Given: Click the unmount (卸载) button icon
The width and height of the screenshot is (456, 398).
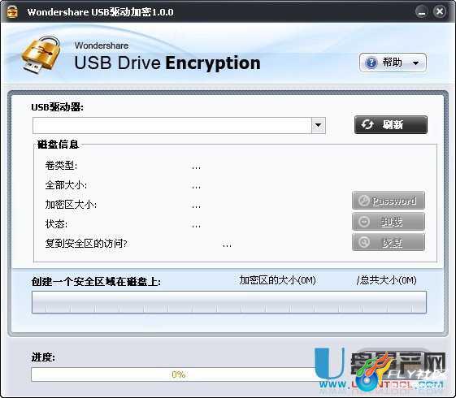Looking at the screenshot, I should pyautogui.click(x=364, y=222).
